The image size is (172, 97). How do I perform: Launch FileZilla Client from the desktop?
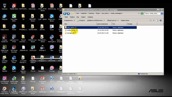coord(14,6)
